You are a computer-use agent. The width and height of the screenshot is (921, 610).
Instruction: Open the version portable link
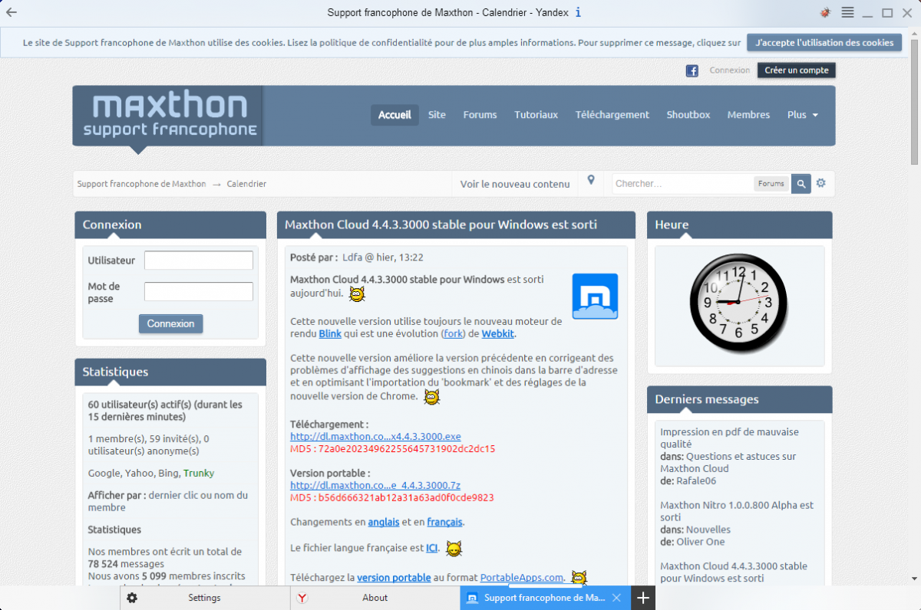[394, 578]
